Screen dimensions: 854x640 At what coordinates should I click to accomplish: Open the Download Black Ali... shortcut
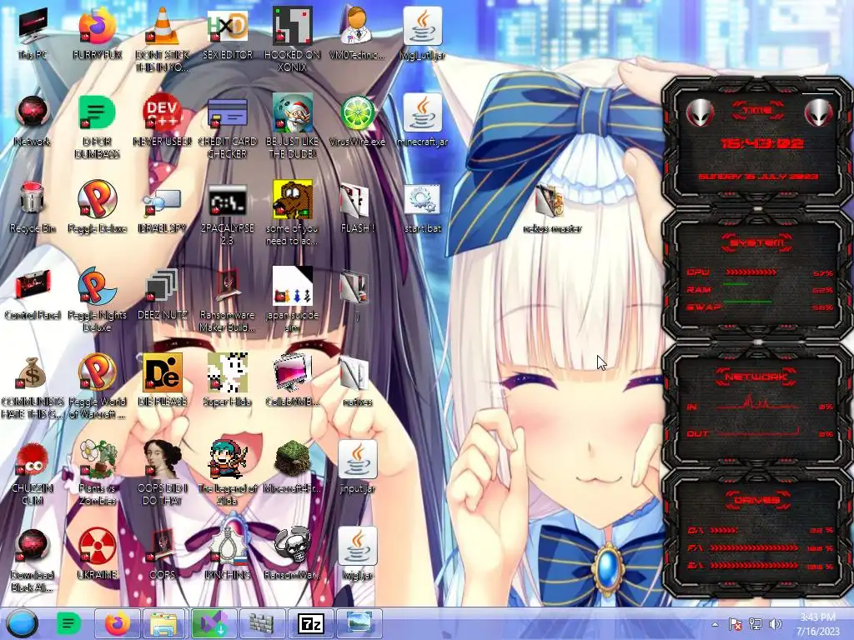point(33,559)
